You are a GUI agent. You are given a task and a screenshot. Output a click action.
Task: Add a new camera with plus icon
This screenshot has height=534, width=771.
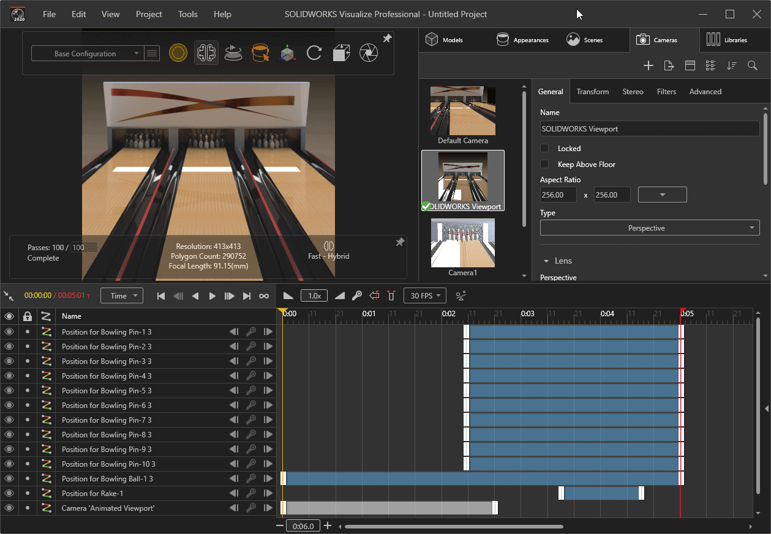(x=649, y=65)
